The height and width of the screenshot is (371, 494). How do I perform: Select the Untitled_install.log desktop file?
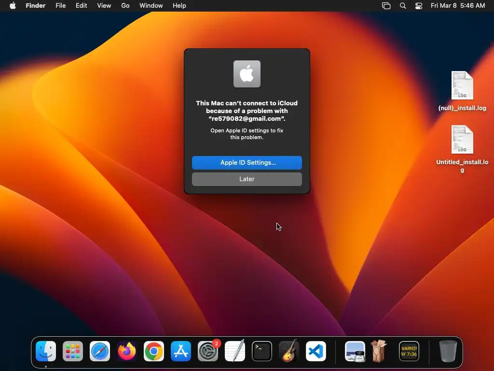click(x=462, y=149)
